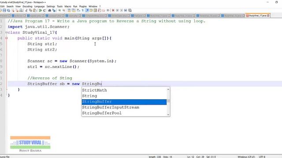
Task: Toggle the Function List icon
Action: (100, 11)
